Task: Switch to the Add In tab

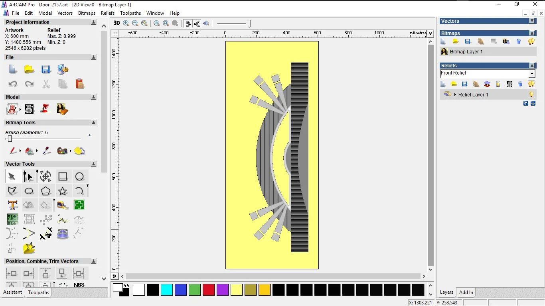Action: pyautogui.click(x=466, y=292)
